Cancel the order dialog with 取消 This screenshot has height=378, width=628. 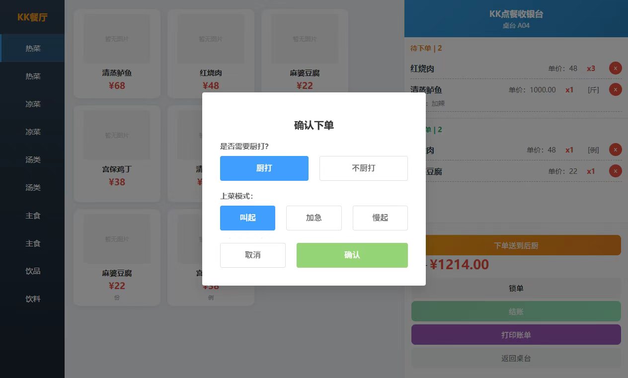click(x=253, y=255)
